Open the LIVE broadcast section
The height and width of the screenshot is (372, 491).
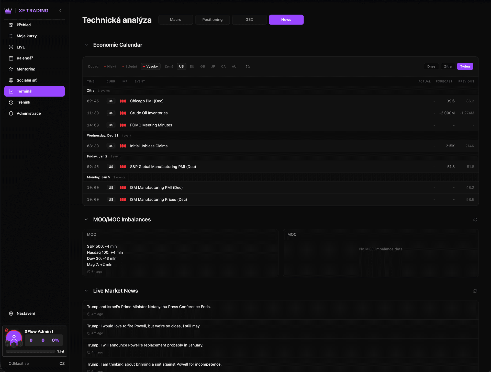(x=20, y=47)
